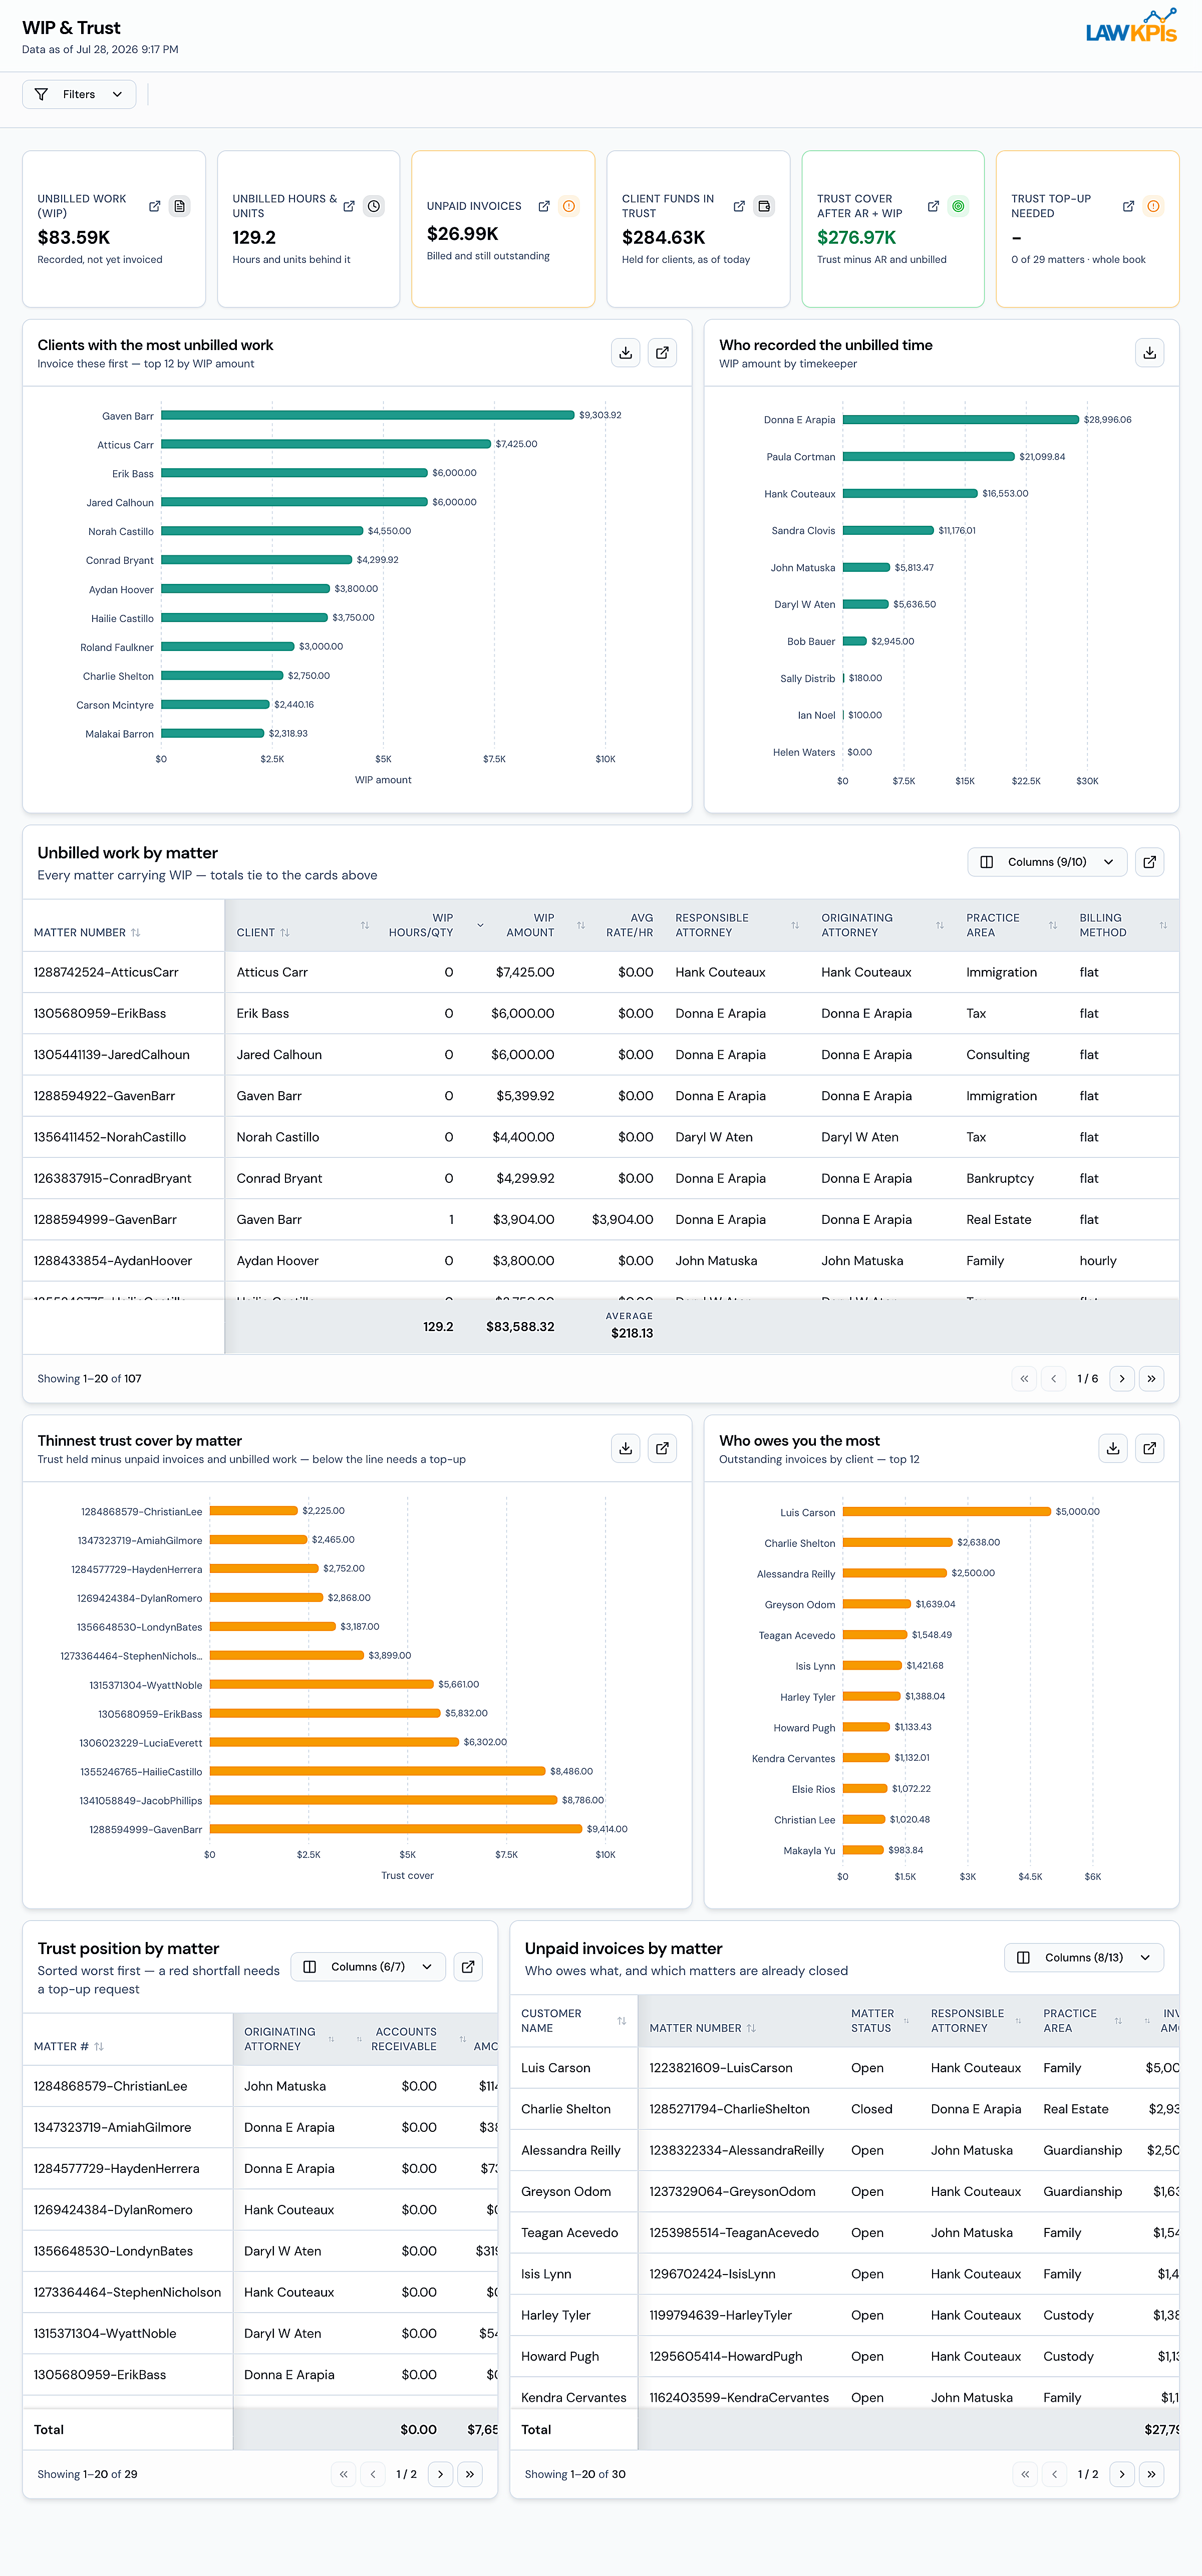Screen dimensions: 1202x2576
Task: Click Donna E Arapia bar in timekeeper chart
Action: click(961, 420)
